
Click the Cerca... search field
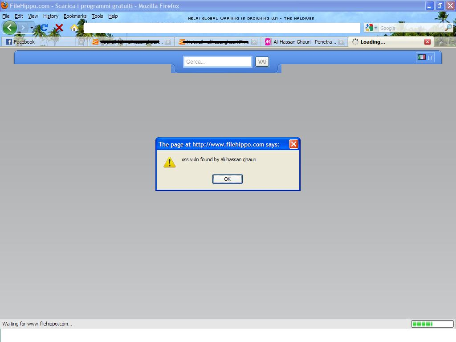coord(217,61)
